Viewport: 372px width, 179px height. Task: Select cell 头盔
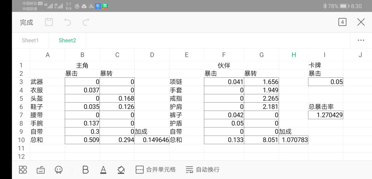(48, 98)
